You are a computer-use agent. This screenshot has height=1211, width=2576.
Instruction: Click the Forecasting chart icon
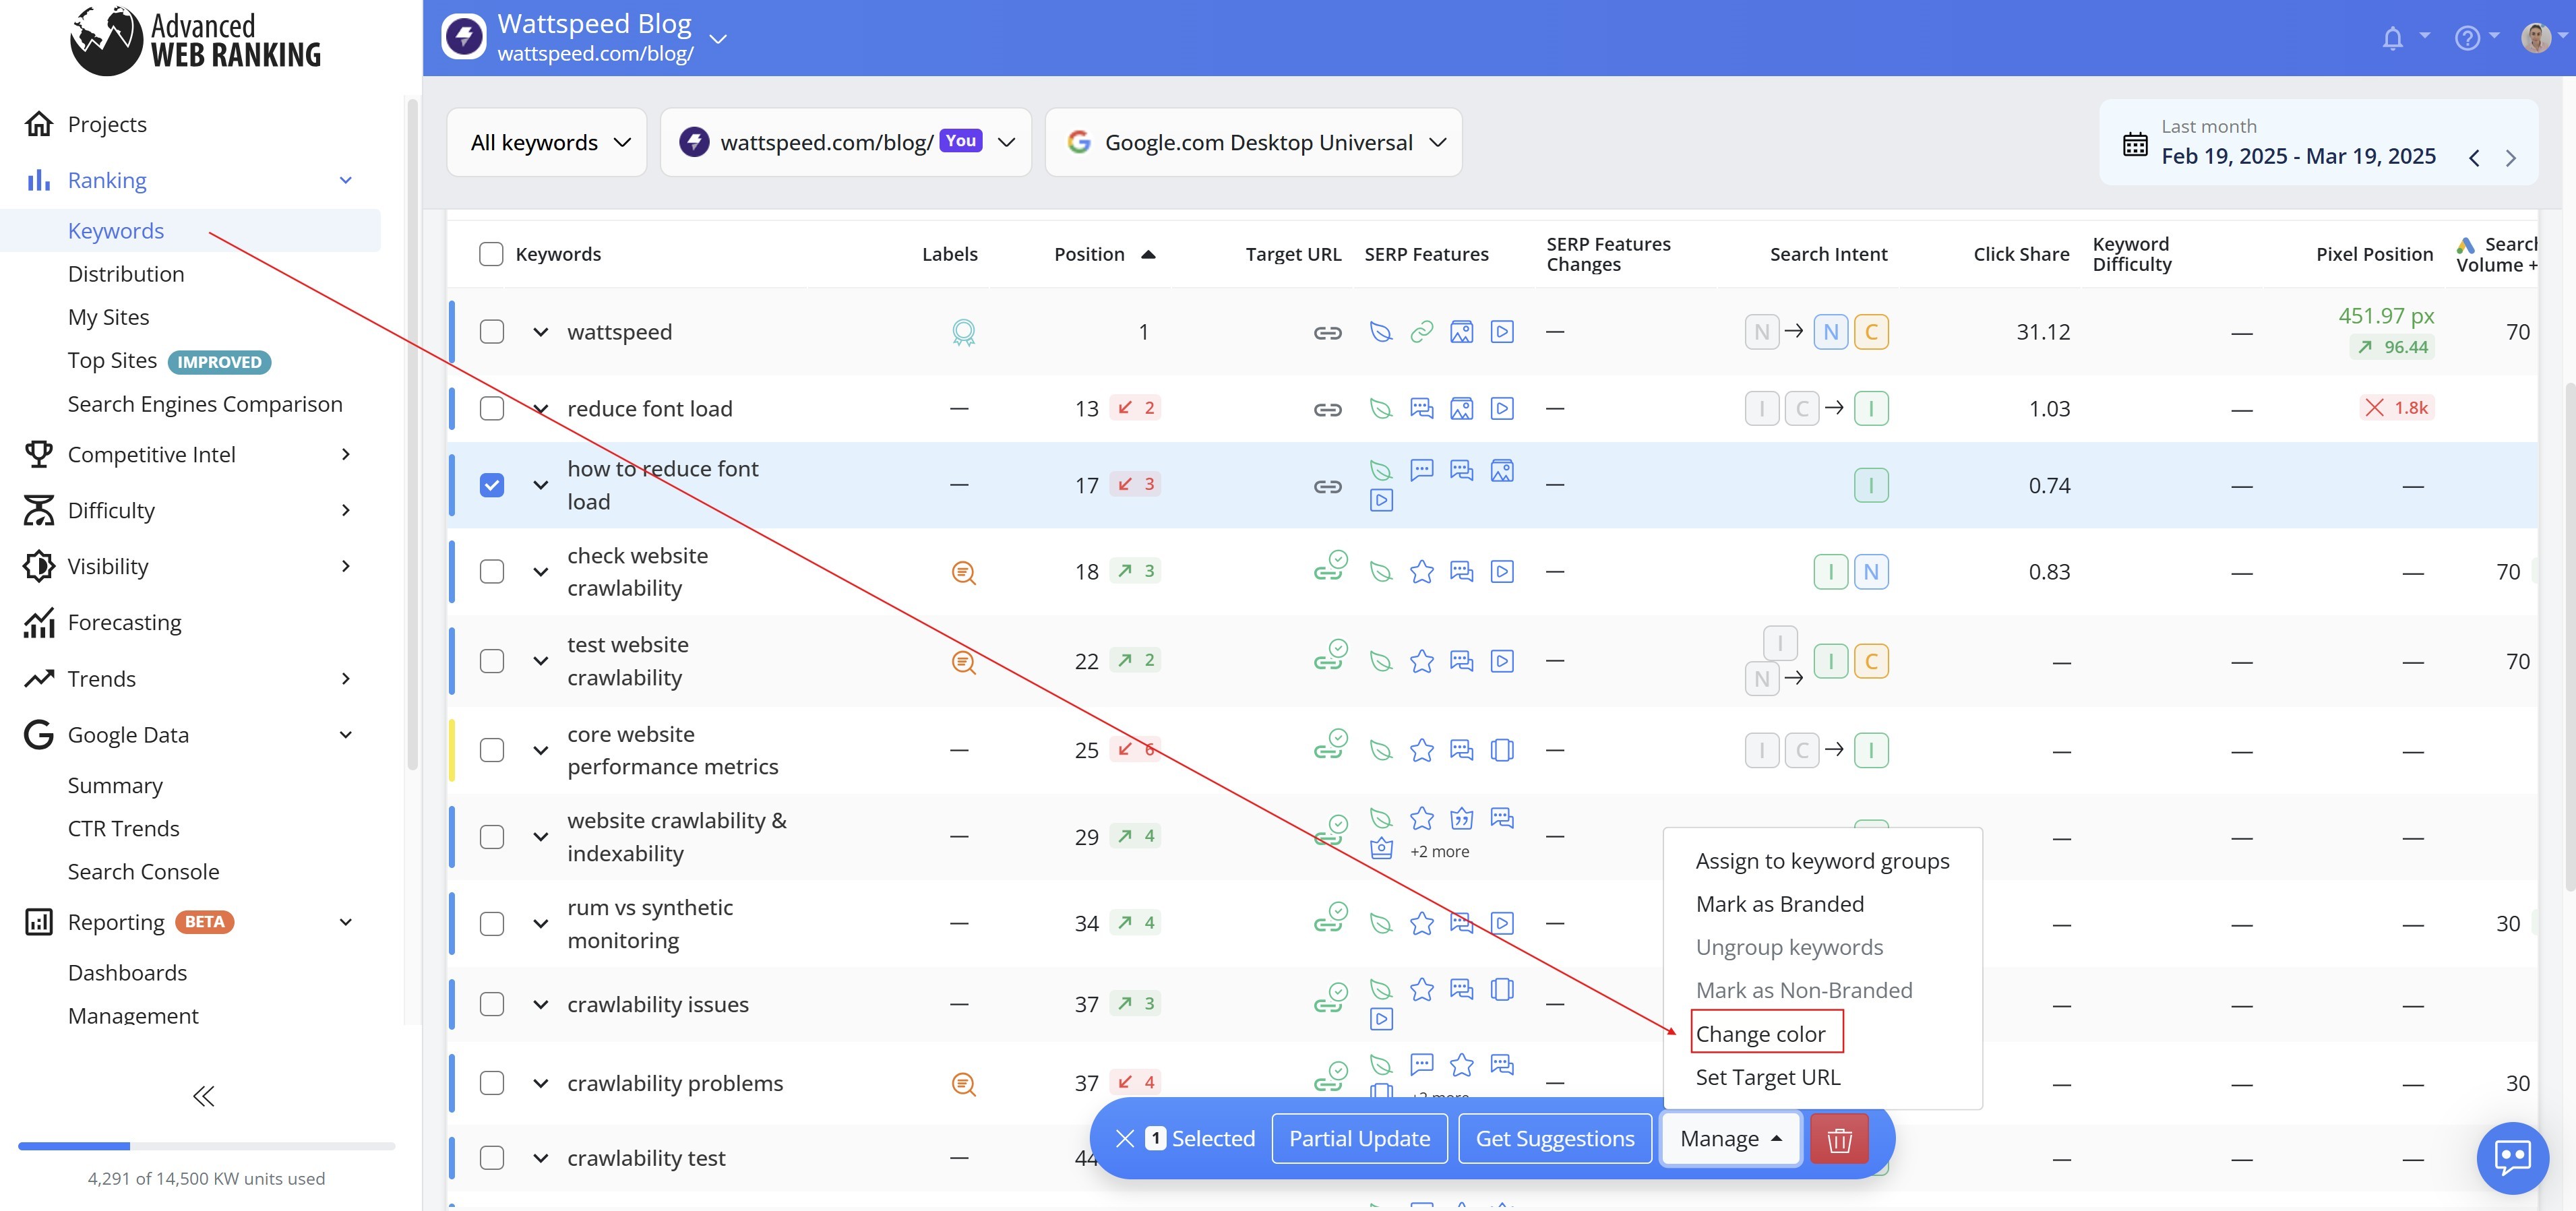tap(39, 622)
